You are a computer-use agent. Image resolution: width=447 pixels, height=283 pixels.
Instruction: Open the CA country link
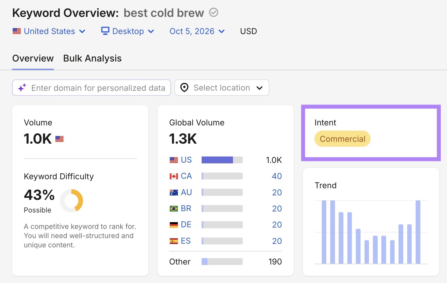tap(186, 176)
